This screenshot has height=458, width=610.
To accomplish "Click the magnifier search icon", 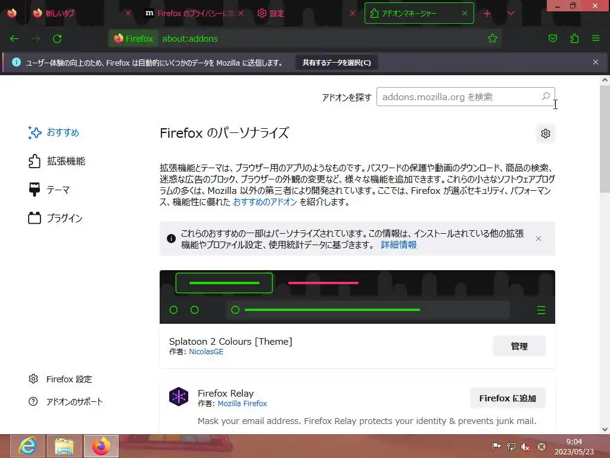I will pyautogui.click(x=546, y=96).
